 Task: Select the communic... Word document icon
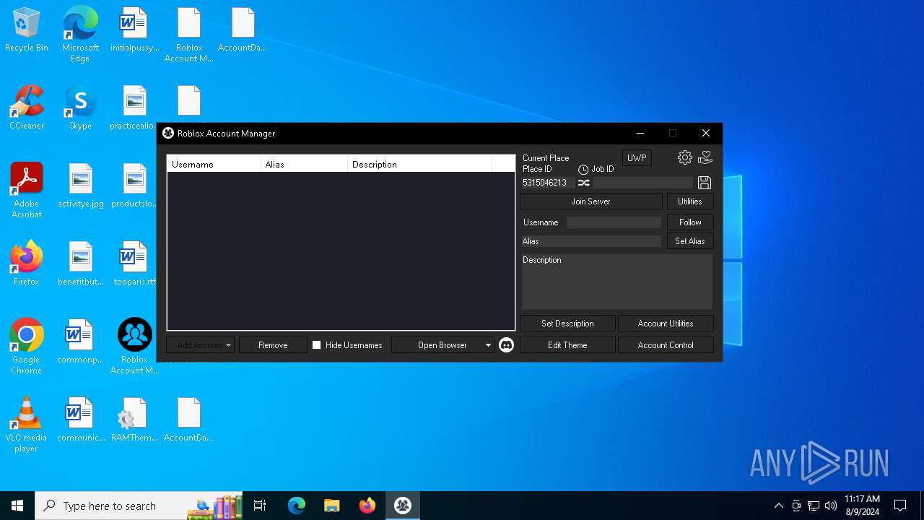coord(80,420)
